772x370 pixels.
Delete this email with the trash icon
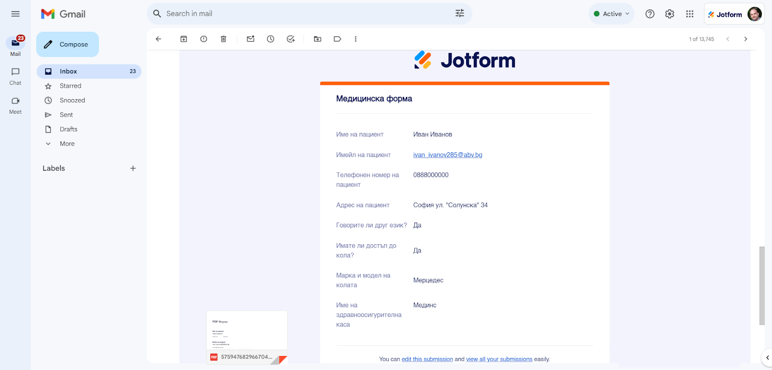223,39
